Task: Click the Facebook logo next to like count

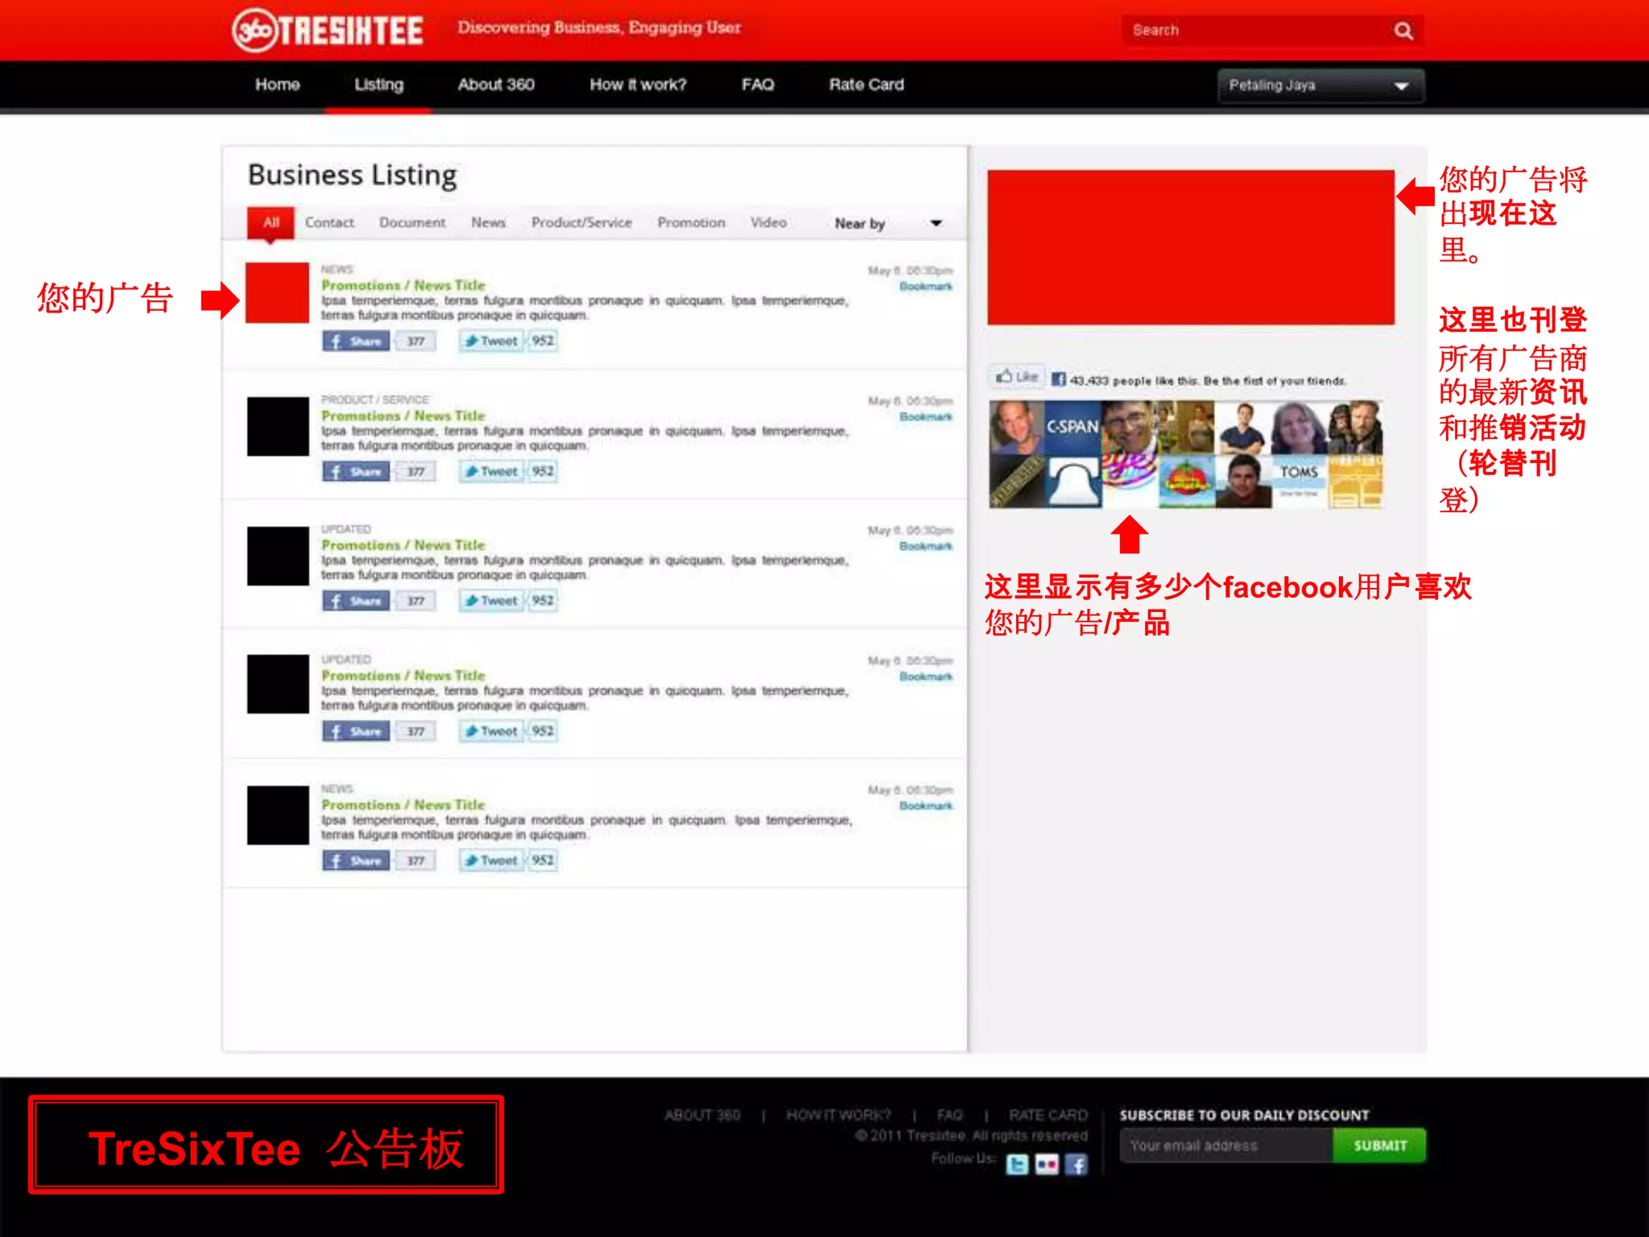Action: coord(1059,379)
